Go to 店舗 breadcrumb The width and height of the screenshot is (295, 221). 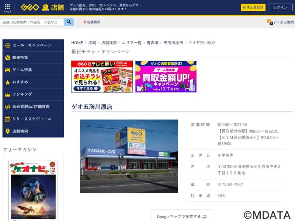pyautogui.click(x=92, y=43)
